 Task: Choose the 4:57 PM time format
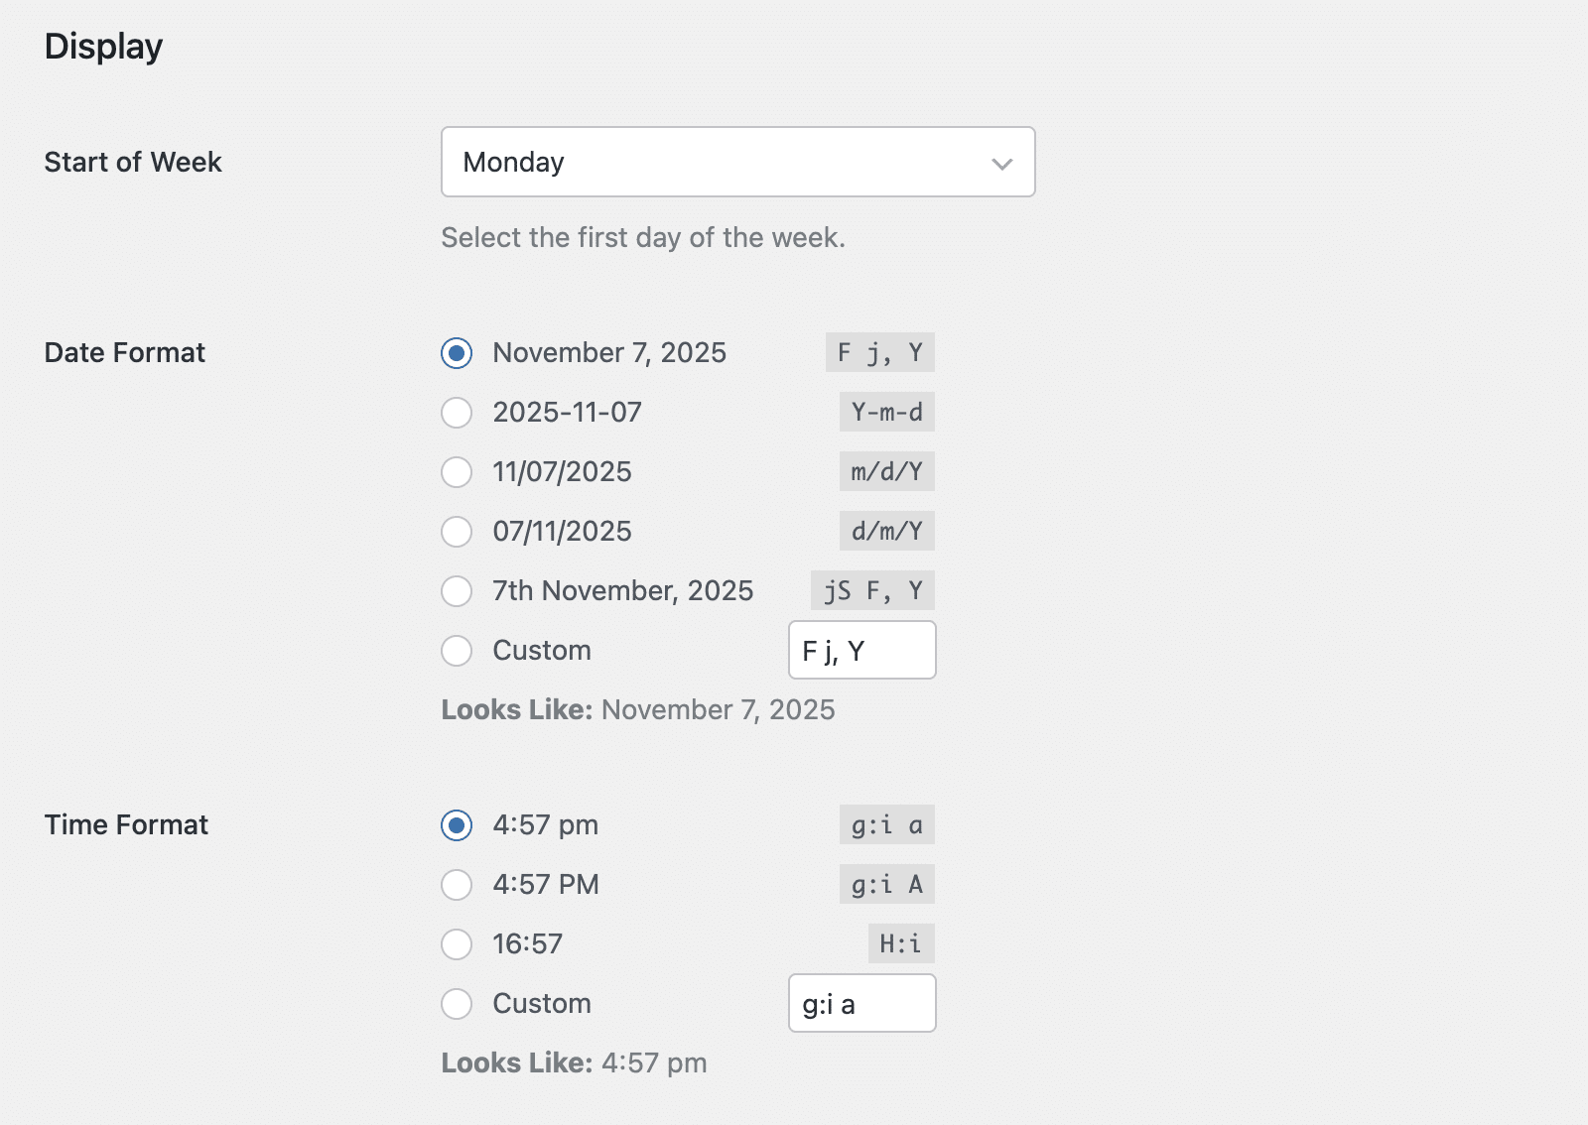(456, 884)
